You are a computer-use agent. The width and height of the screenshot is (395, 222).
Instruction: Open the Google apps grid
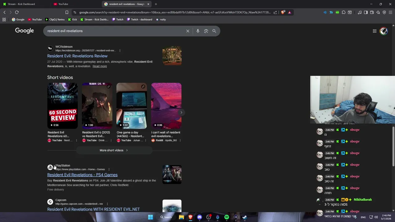(x=374, y=31)
